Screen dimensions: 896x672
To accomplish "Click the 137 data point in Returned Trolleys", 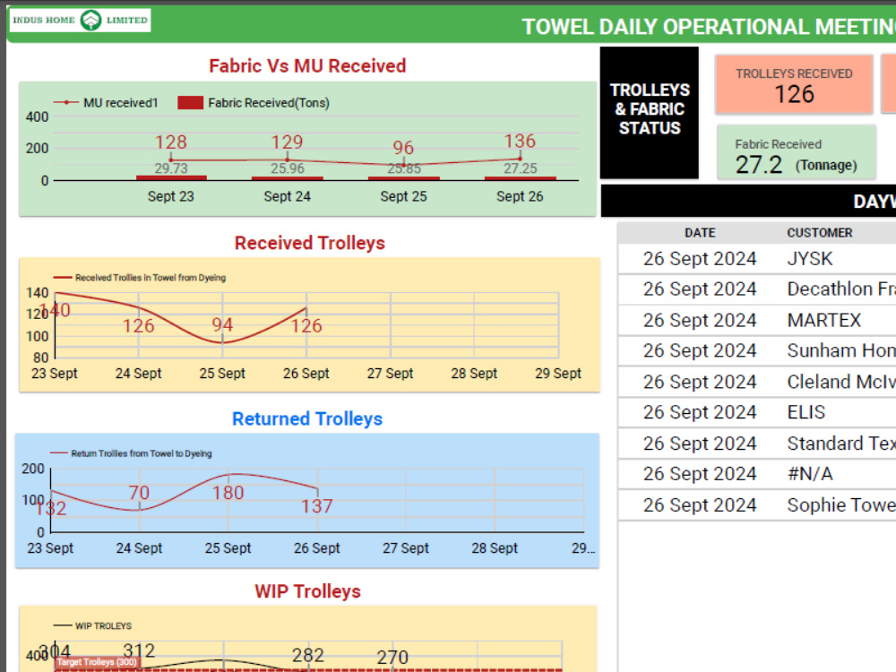I will (316, 505).
